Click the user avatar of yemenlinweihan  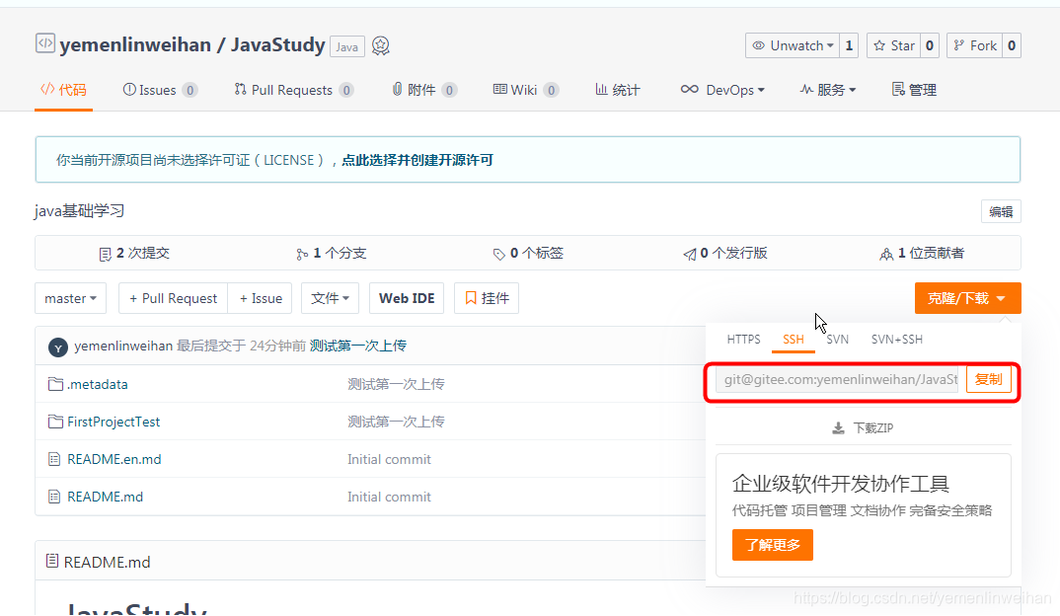(x=58, y=347)
